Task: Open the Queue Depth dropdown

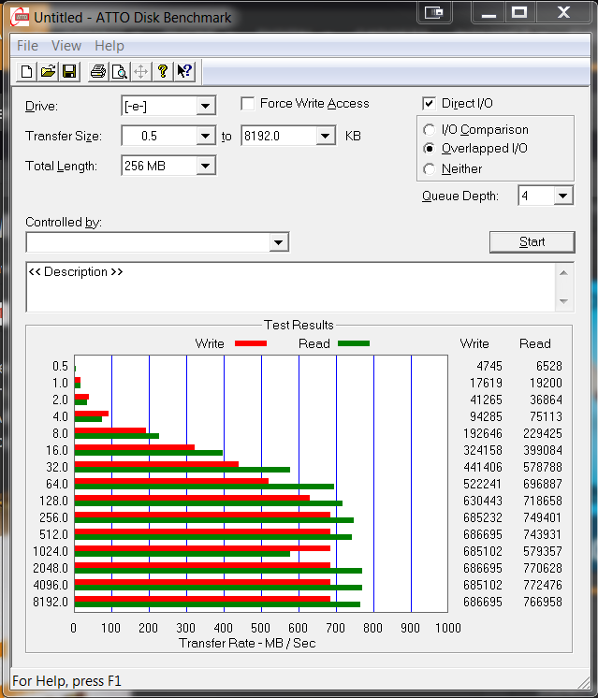Action: point(562,196)
